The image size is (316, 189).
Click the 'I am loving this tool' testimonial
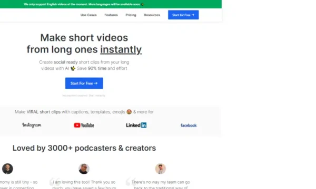coord(84,185)
